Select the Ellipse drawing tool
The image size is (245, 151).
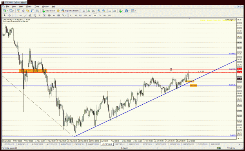(x=49, y=15)
